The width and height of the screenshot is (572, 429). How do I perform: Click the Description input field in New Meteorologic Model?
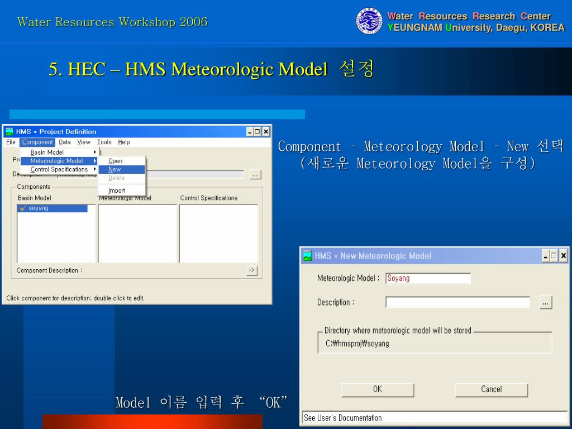pyautogui.click(x=457, y=302)
